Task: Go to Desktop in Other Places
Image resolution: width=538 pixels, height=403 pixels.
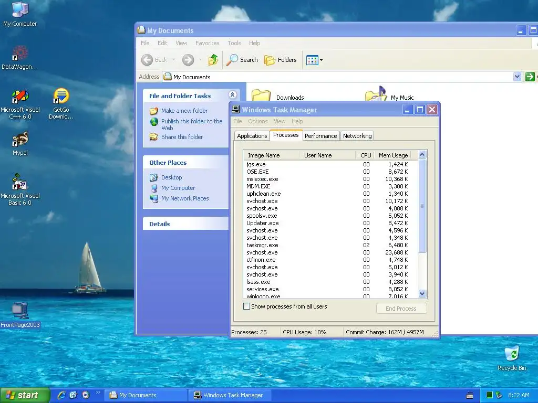Action: point(172,177)
